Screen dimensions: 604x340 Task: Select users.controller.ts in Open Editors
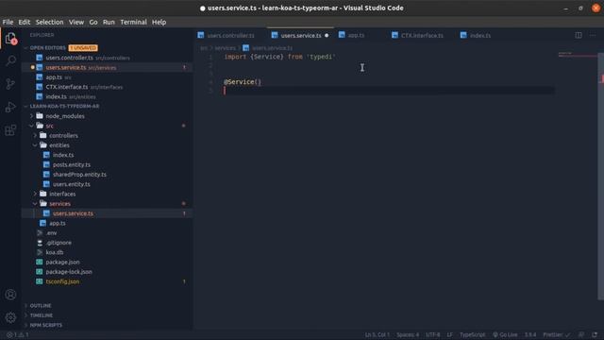tap(107, 58)
